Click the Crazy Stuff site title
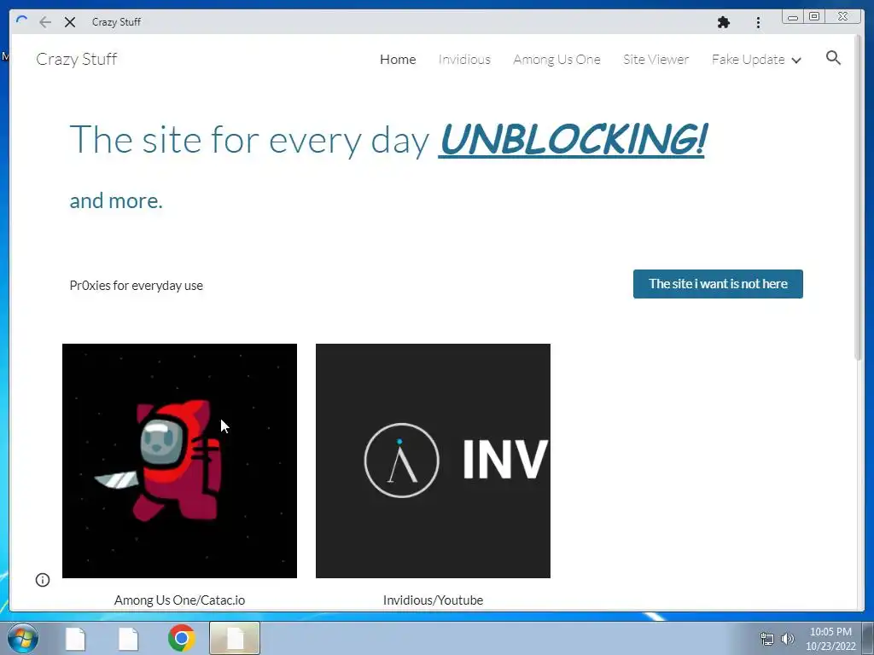Viewport: 874px width, 655px height. (x=76, y=59)
